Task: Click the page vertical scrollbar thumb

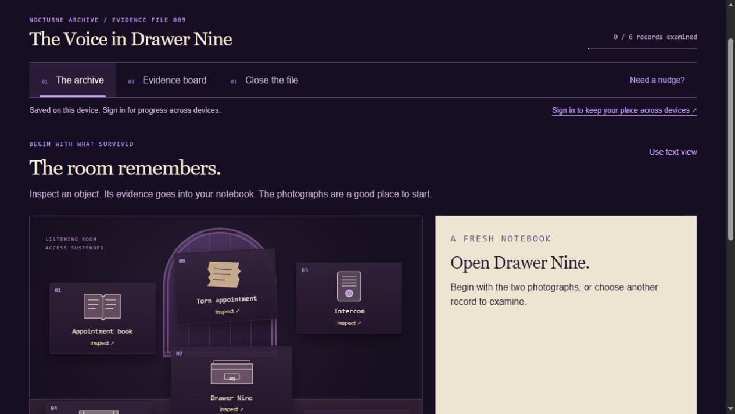Action: [730, 139]
